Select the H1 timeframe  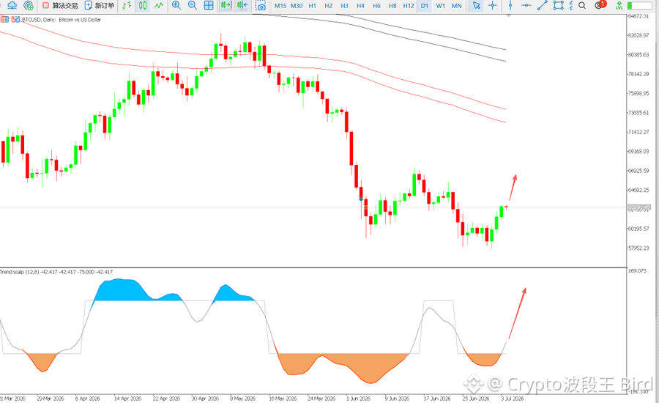(312, 6)
